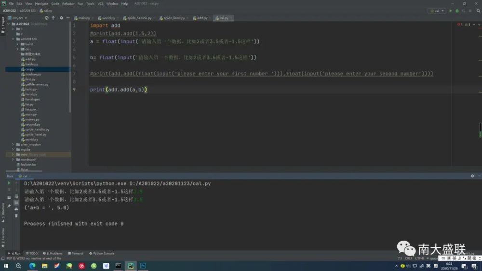Collapse the a20201123 folder
482x271 pixels.
point(13,39)
